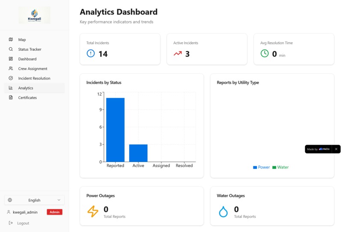Click the language dropdown chevron

coord(59,200)
